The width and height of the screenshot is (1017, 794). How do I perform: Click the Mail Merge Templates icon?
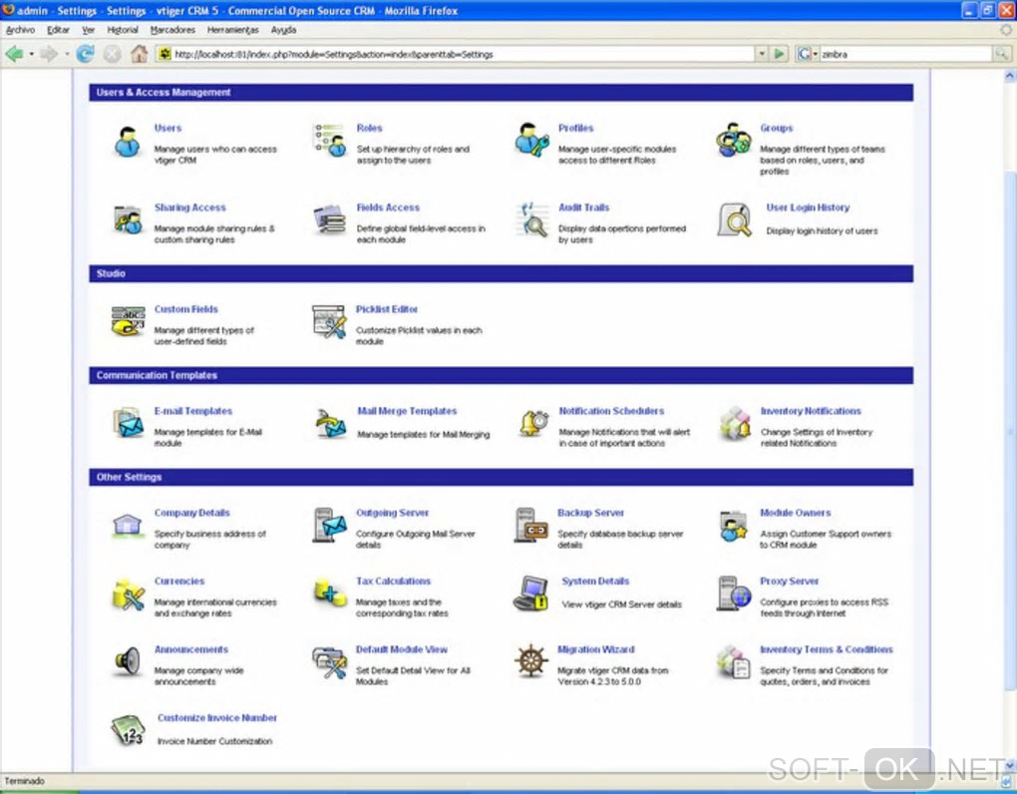(331, 423)
